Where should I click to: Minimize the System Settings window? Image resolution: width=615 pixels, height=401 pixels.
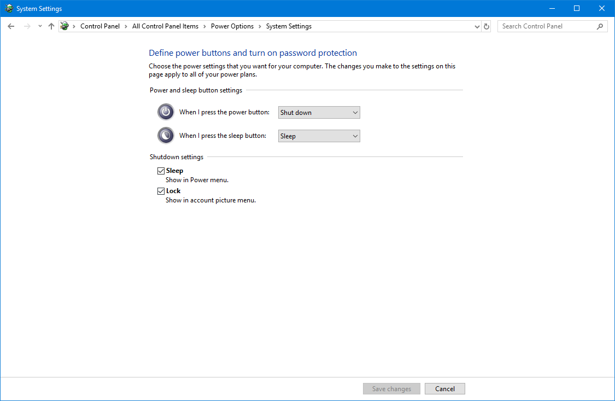click(x=552, y=8)
